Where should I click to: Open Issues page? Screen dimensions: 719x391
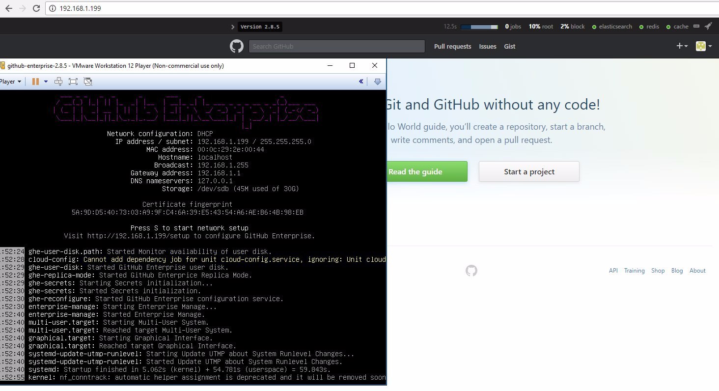coord(488,46)
